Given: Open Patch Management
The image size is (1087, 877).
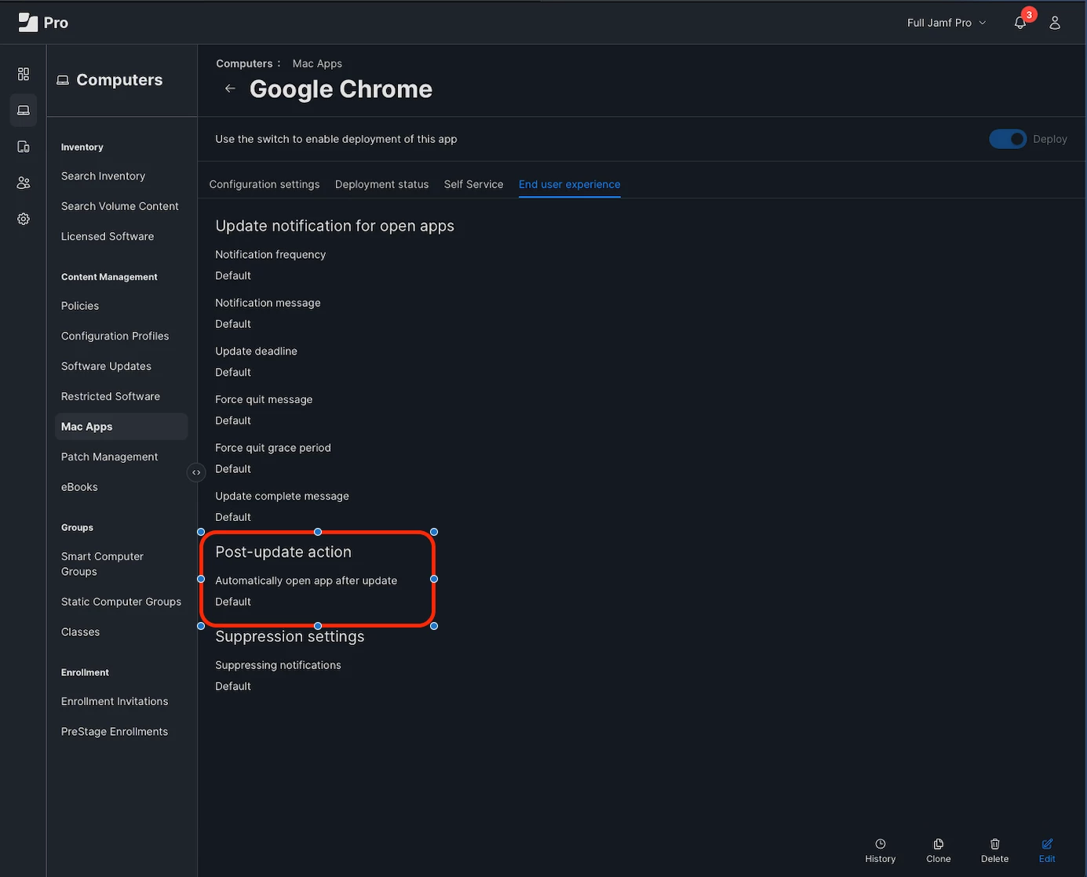Looking at the screenshot, I should click(x=109, y=457).
